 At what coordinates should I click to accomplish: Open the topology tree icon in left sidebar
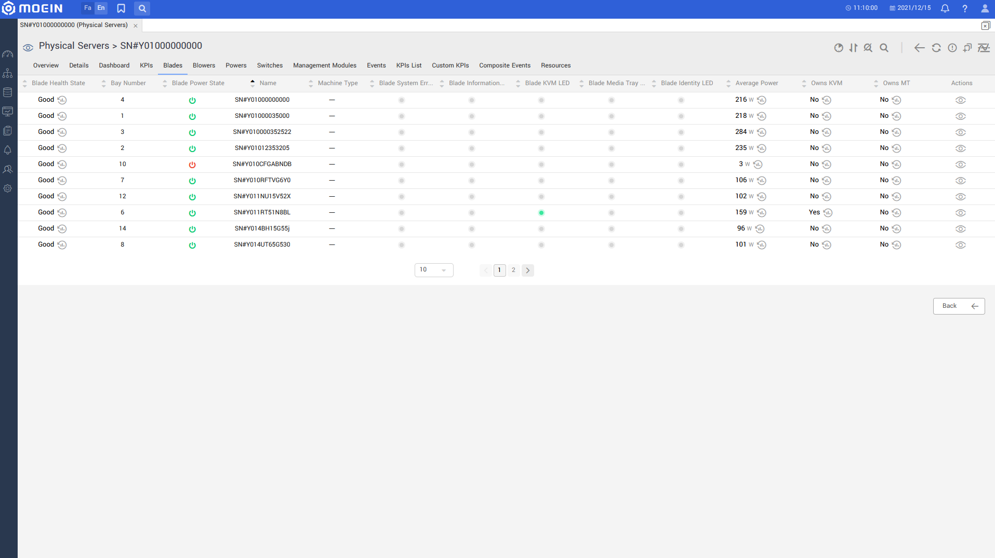[x=8, y=73]
